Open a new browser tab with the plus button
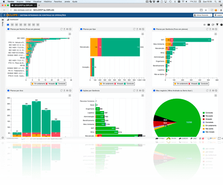The image size is (223, 185). click(39, 5)
